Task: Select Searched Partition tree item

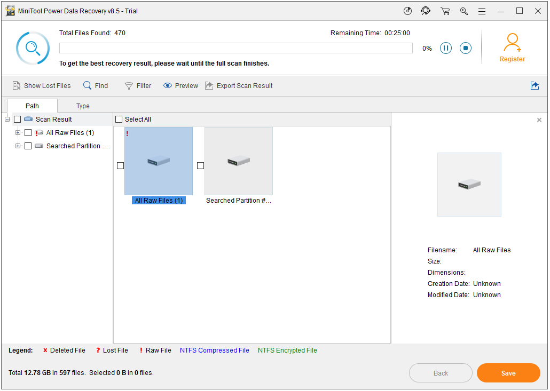Action: pyautogui.click(x=77, y=146)
